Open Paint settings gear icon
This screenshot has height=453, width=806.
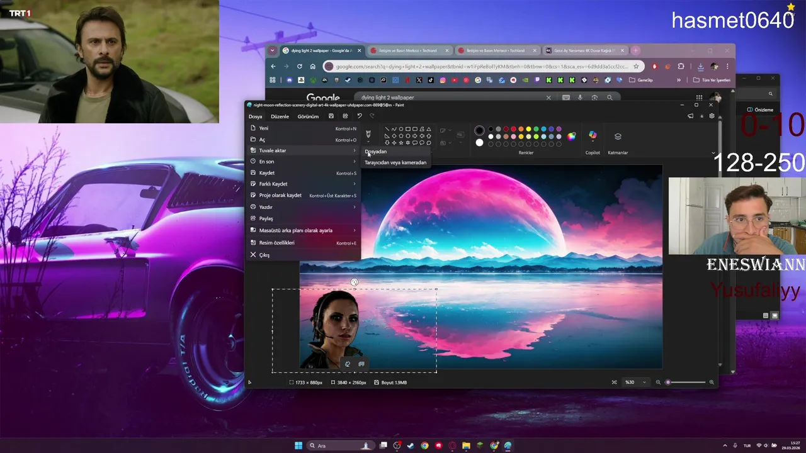click(x=712, y=116)
